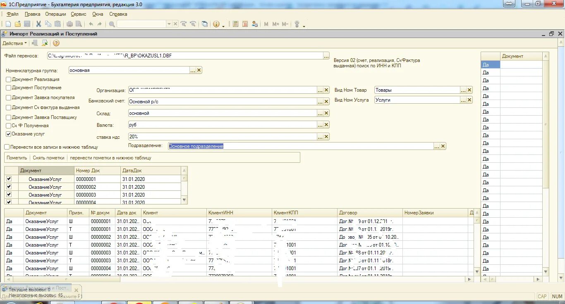The image size is (565, 304).
Task: Click the user lock icon
Action: (x=255, y=24)
